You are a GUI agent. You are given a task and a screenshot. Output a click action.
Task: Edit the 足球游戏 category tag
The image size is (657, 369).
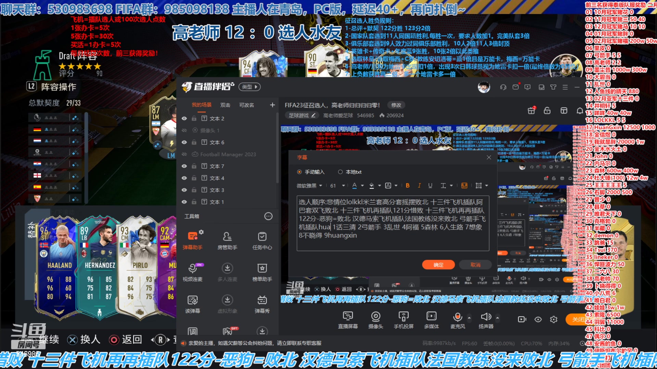click(302, 115)
